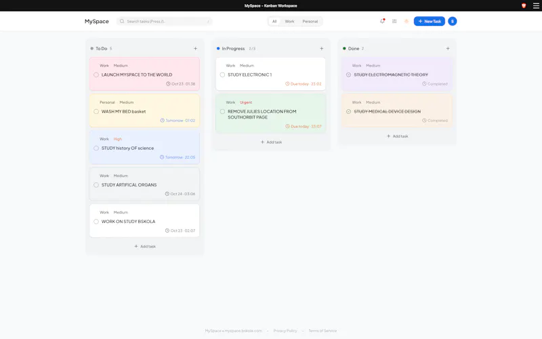Click the clock icon on REMOVE JULIES card
This screenshot has width=542, height=339.
point(287,126)
